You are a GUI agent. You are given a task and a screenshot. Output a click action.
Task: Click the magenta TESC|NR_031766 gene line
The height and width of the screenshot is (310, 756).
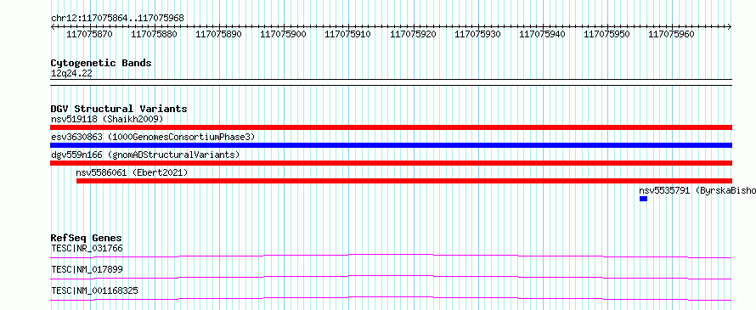(x=391, y=256)
